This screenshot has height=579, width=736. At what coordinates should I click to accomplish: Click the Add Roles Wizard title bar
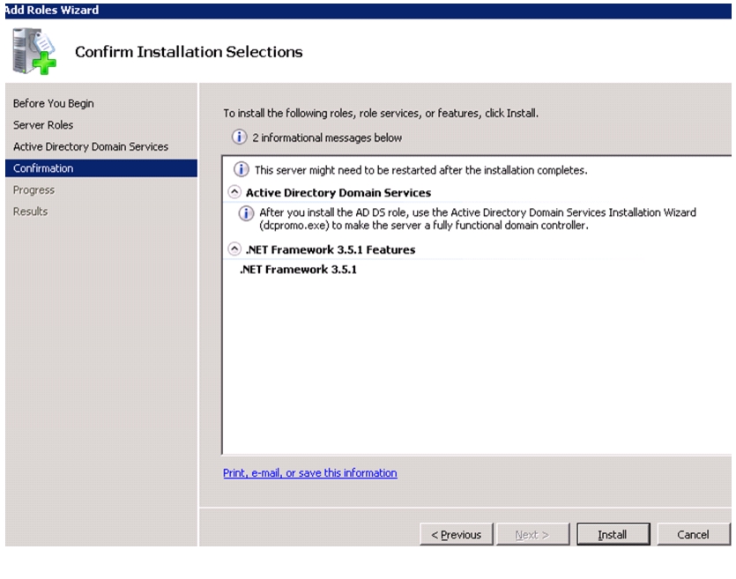coord(368,11)
